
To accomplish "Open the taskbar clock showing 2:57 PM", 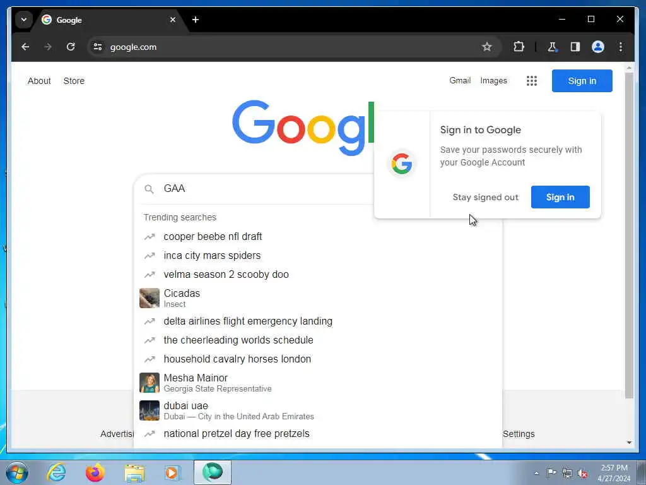I will point(614,473).
